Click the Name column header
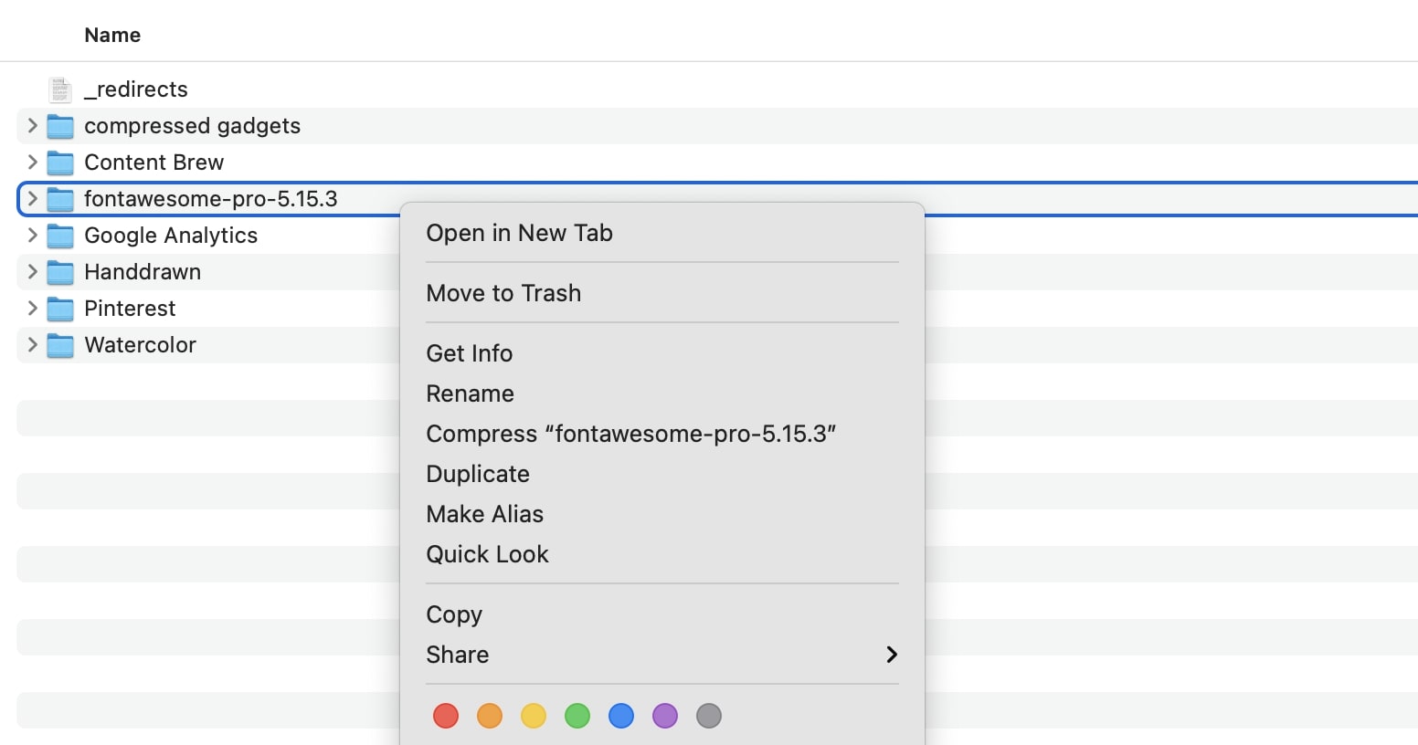 click(x=112, y=35)
